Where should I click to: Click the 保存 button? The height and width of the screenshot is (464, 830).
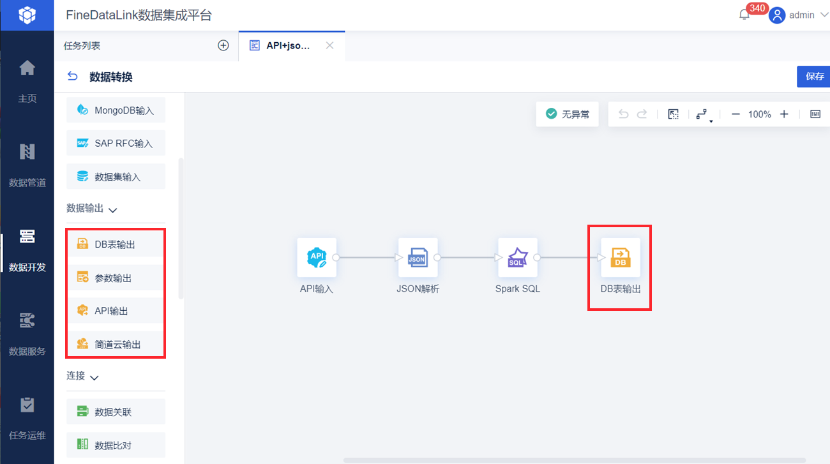(814, 77)
